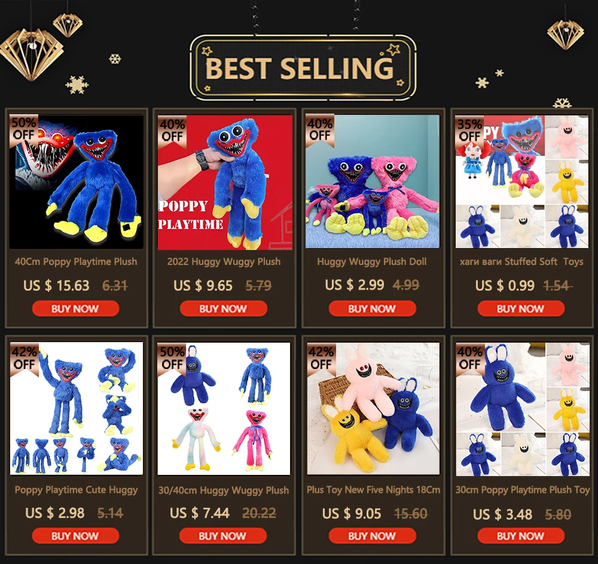598x564 pixels.
Task: Open the red Poppy Playtime product image
Action: click(225, 182)
